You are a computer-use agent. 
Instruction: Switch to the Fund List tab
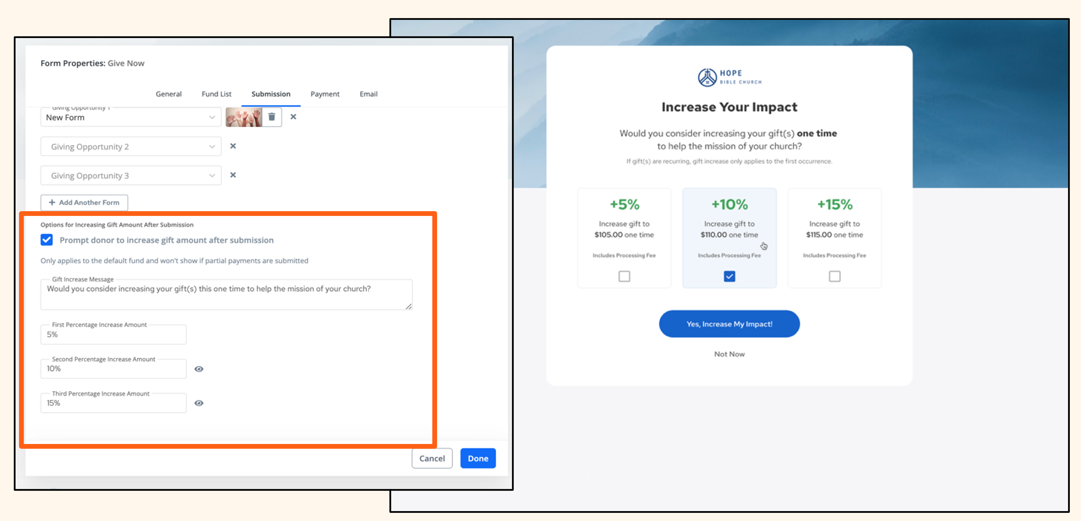[x=216, y=94]
